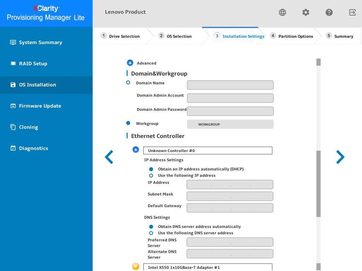Open the settings gear icon
This screenshot has width=362, height=271.
coord(306,12)
